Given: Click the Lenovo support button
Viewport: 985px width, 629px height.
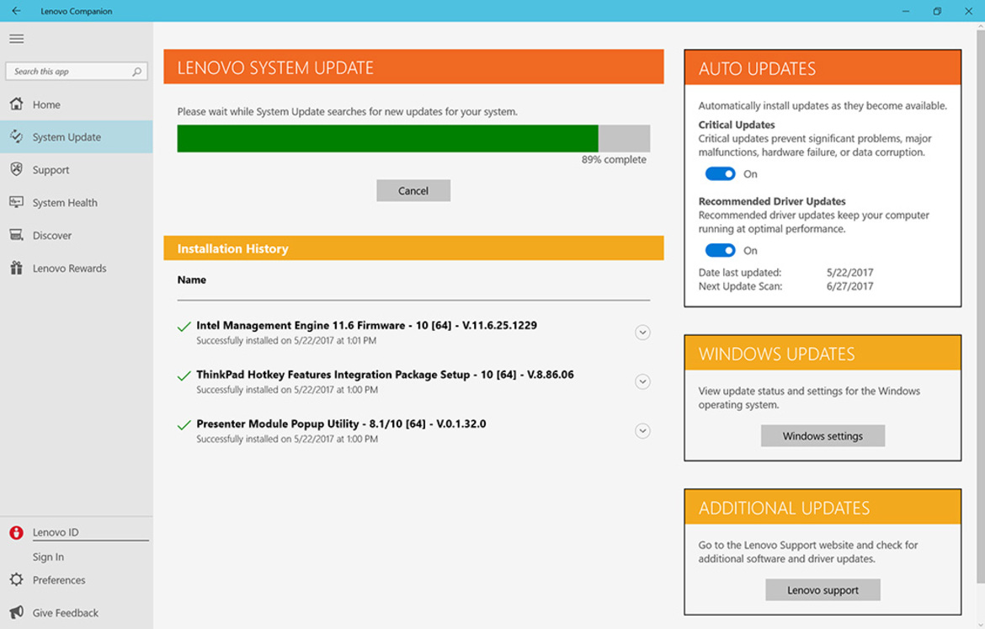Looking at the screenshot, I should [x=823, y=590].
